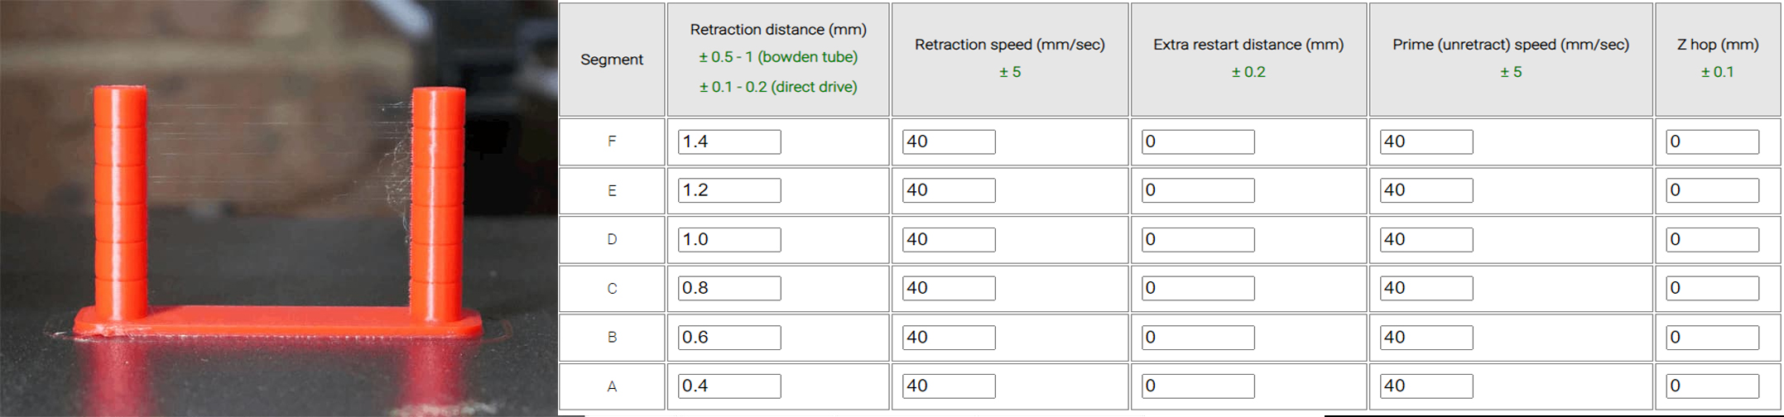This screenshot has width=1784, height=417.
Task: Click extra restart distance field for segment F
Action: click(x=1198, y=141)
